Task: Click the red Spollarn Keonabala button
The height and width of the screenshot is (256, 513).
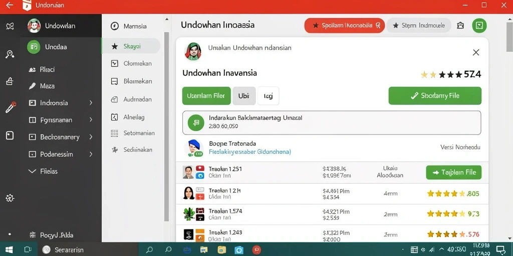Action: (x=345, y=25)
